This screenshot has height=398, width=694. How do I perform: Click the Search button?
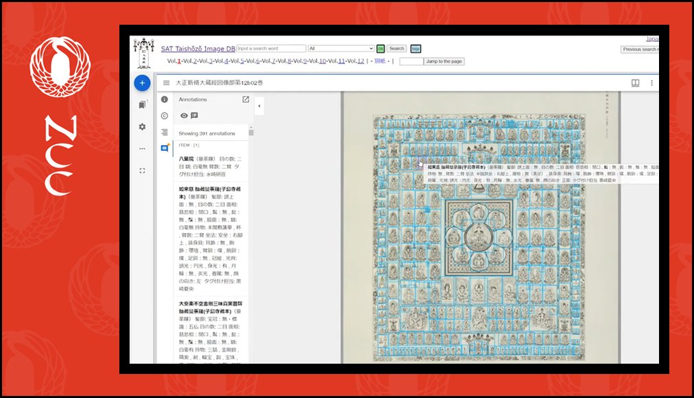pyautogui.click(x=396, y=49)
